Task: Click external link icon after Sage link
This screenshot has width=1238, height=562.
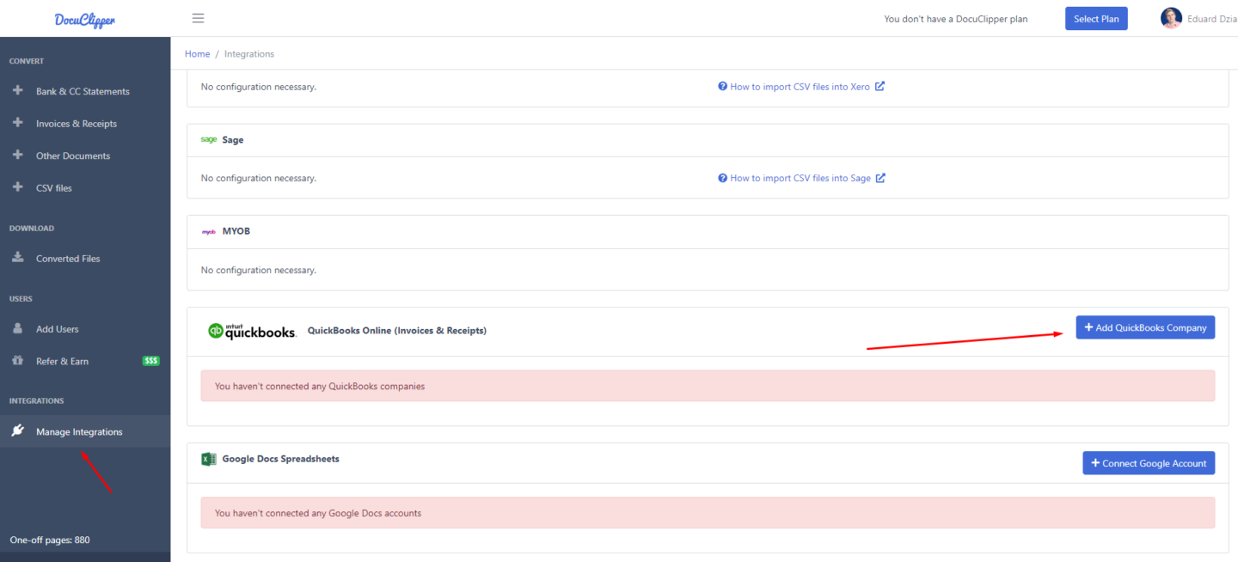Action: click(x=881, y=178)
